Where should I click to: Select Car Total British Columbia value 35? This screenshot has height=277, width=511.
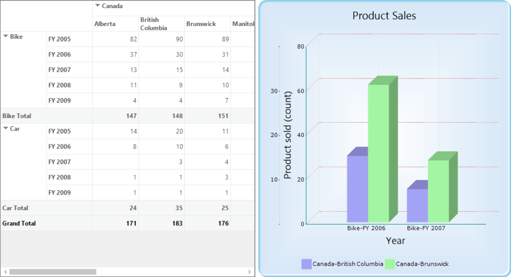[x=161, y=208]
